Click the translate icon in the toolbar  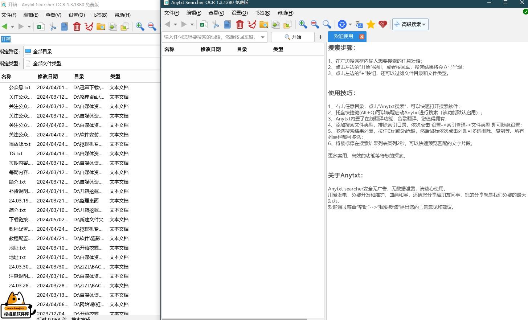coord(359,24)
